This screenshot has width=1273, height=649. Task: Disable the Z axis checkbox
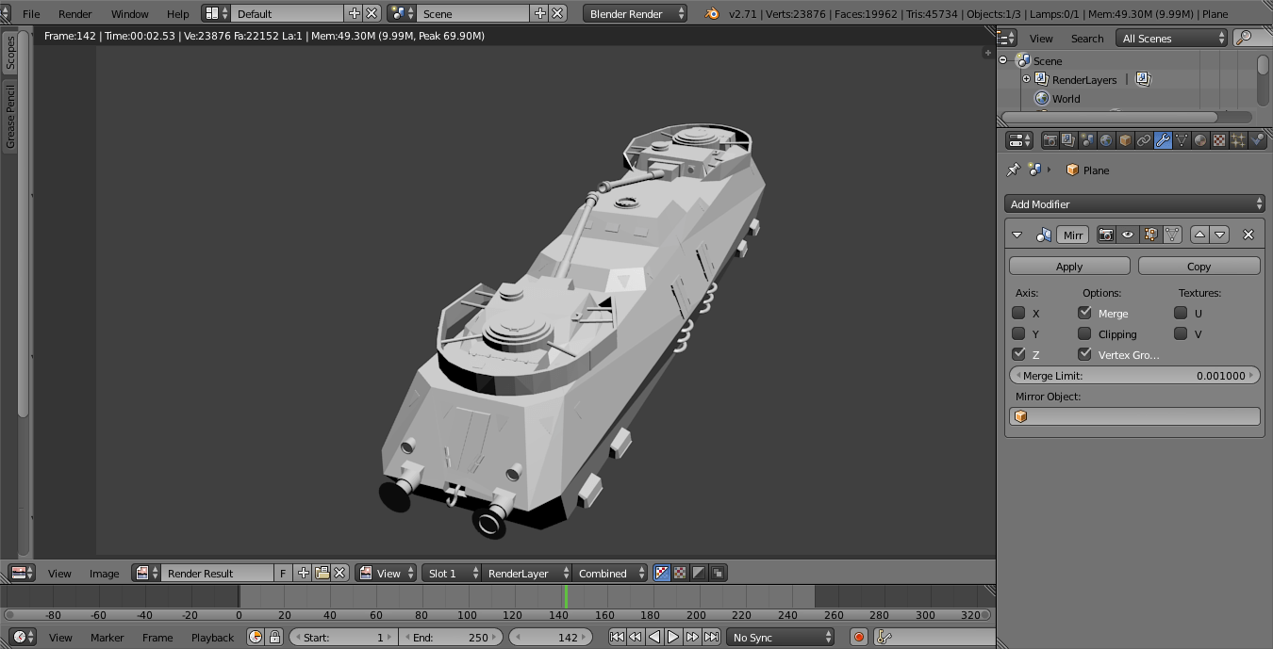point(1018,354)
